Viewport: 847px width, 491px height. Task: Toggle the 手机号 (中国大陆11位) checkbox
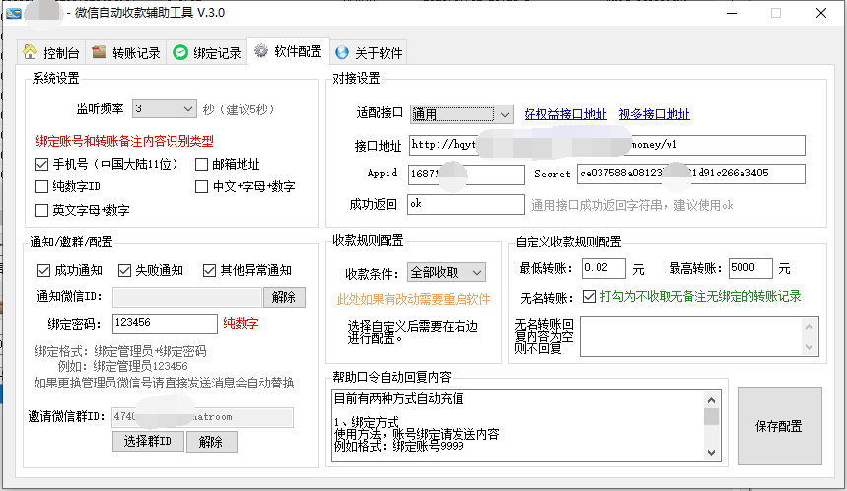coord(41,164)
